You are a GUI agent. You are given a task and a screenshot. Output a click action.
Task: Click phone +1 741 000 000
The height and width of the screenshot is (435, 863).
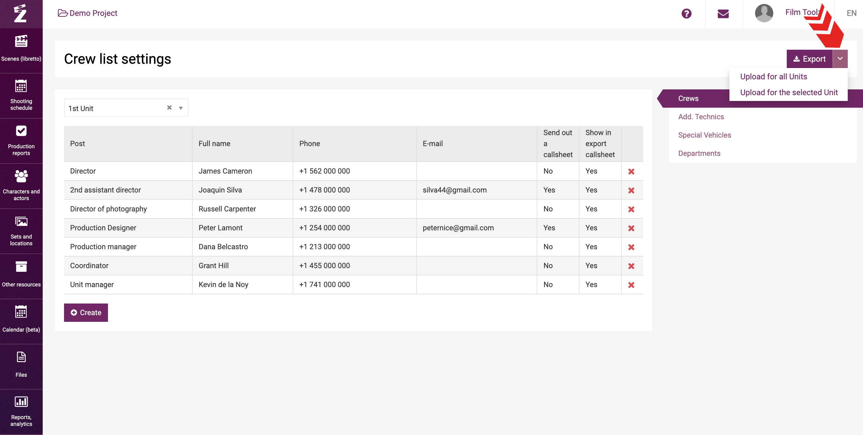pos(324,285)
